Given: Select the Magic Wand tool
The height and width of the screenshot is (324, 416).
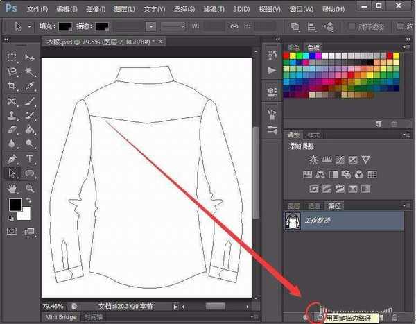Looking at the screenshot, I should tap(31, 71).
